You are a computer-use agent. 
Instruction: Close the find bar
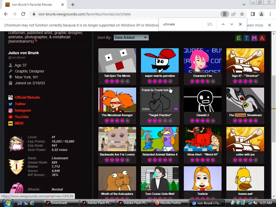point(240,24)
